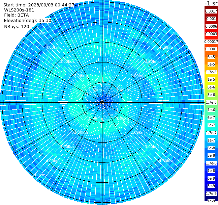
Task: Click the radar plot center origin point
Action: [x=102, y=102]
